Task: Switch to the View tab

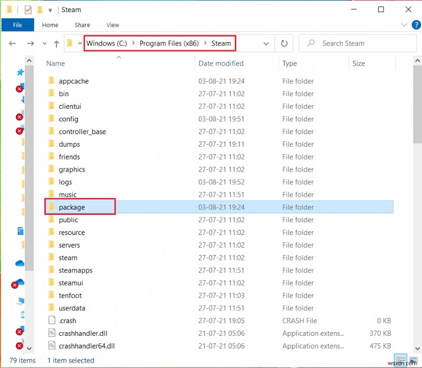Action: click(x=112, y=25)
